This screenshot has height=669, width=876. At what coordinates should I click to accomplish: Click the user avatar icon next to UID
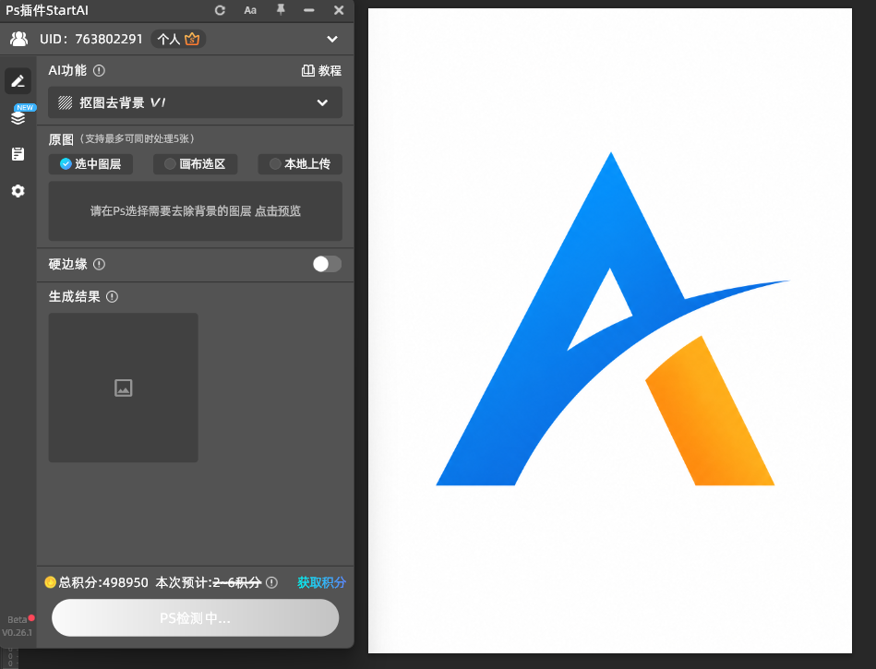coord(18,39)
